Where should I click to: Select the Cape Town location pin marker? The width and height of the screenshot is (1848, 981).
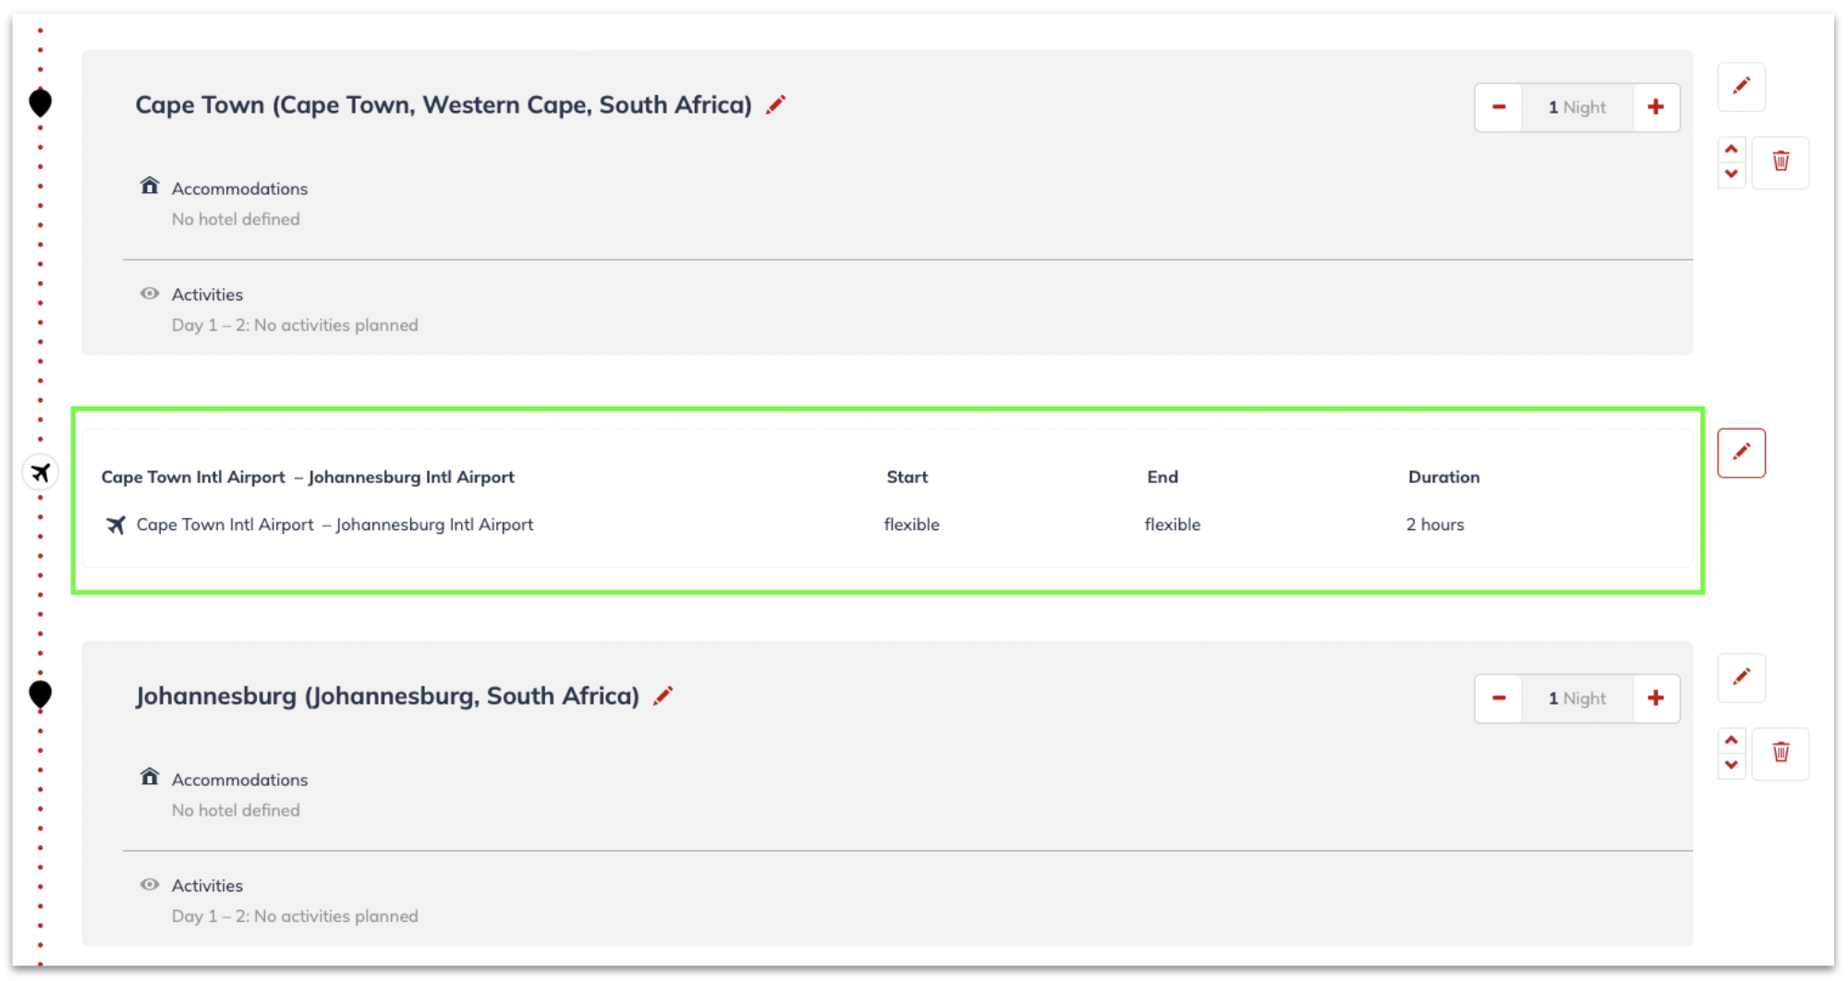point(40,103)
